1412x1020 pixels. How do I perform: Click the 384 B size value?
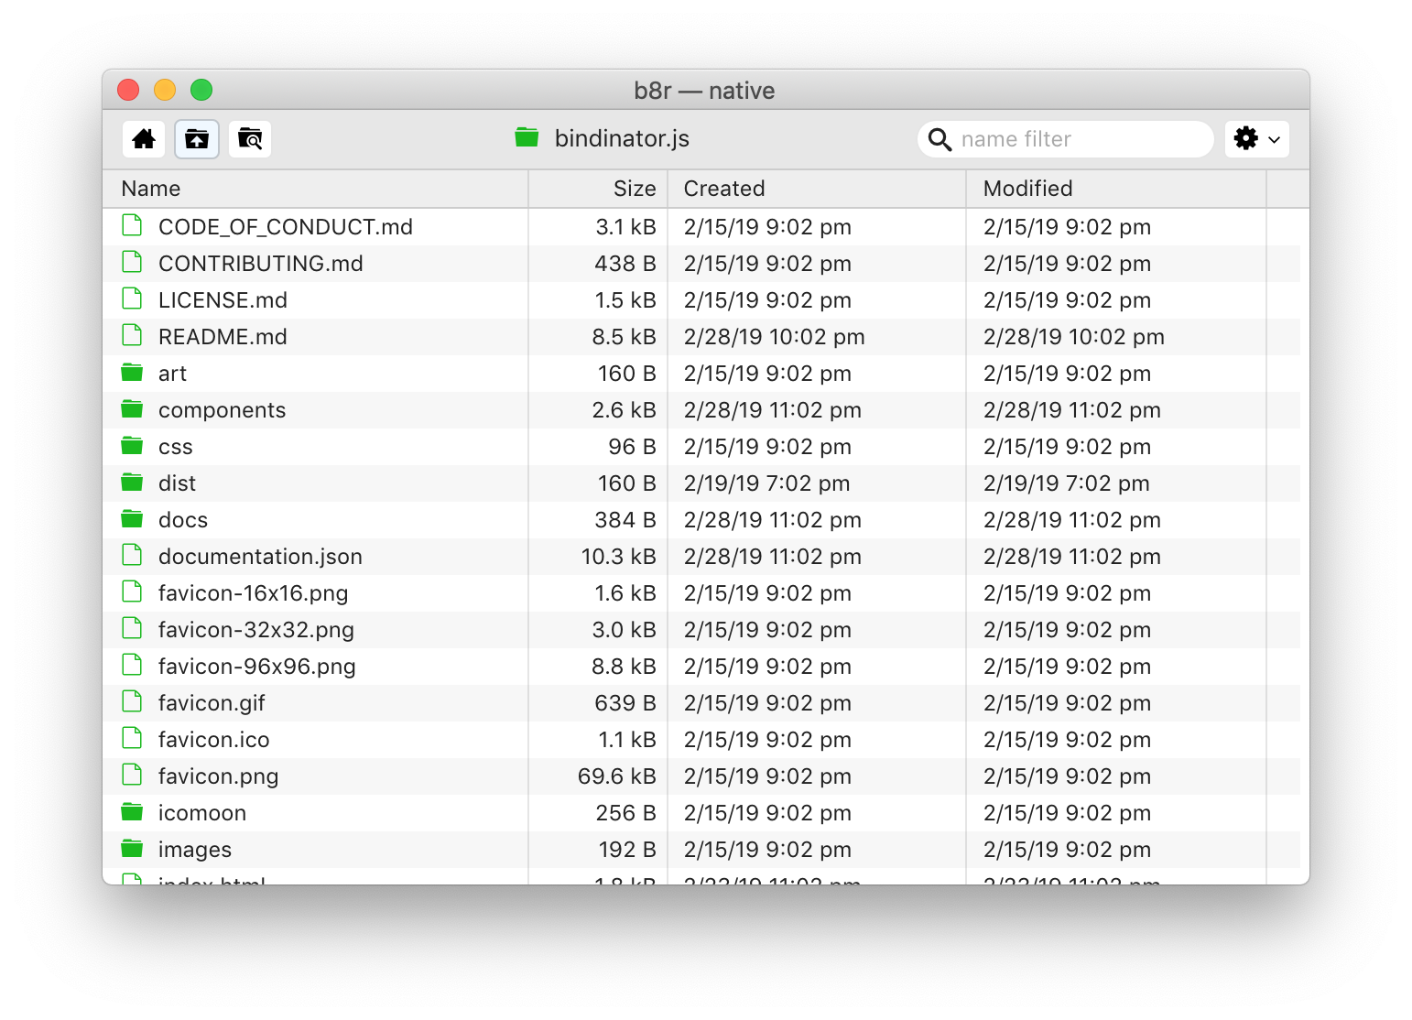point(625,520)
